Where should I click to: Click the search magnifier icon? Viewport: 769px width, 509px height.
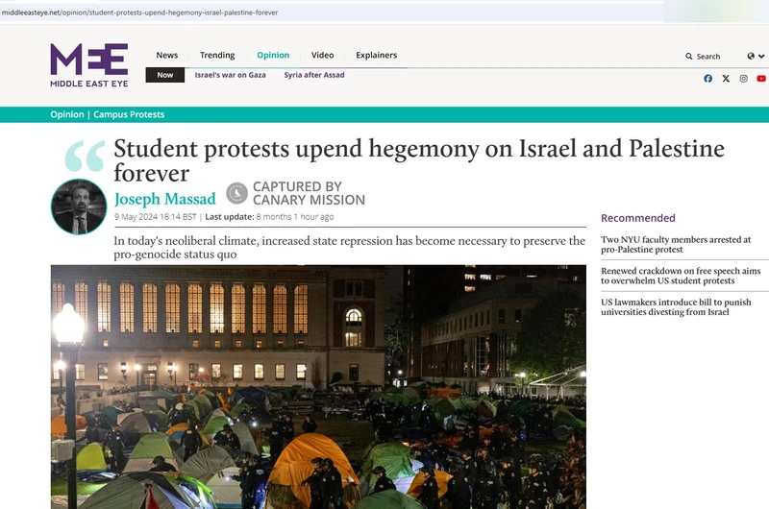688,57
